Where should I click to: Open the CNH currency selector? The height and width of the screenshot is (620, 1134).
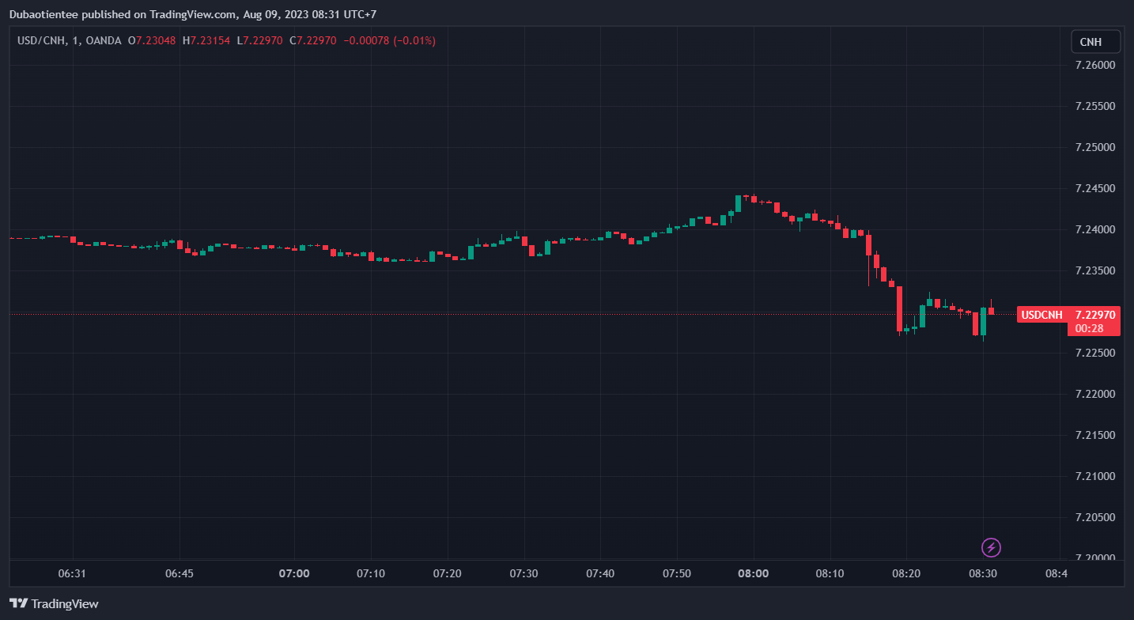(1094, 42)
